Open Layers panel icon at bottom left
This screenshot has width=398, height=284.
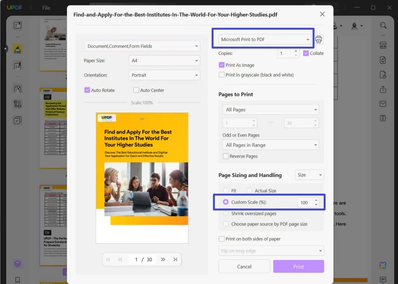[17, 264]
